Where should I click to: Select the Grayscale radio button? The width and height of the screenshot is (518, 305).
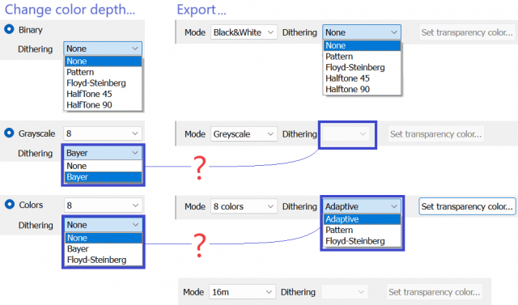coord(9,133)
